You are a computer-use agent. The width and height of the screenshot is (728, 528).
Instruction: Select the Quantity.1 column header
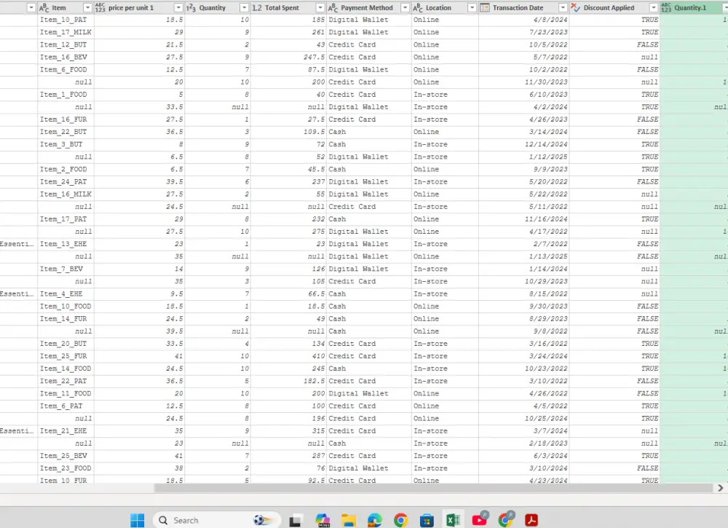tap(694, 7)
